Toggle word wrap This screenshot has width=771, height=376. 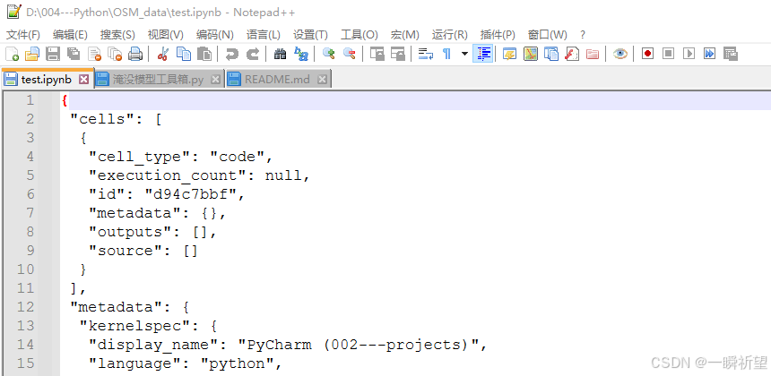(x=425, y=54)
